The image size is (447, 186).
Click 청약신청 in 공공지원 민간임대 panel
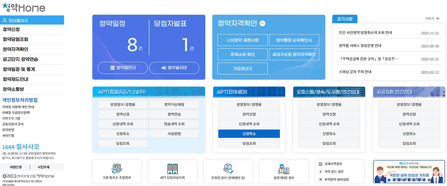[409, 114]
